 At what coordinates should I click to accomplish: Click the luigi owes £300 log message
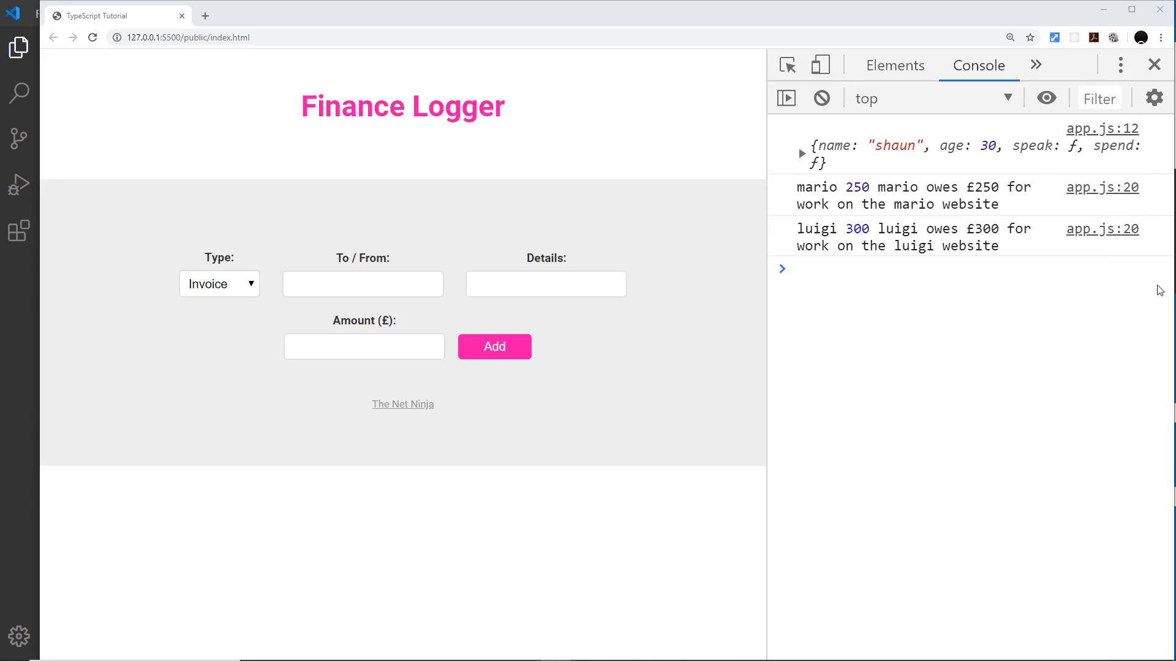click(914, 237)
